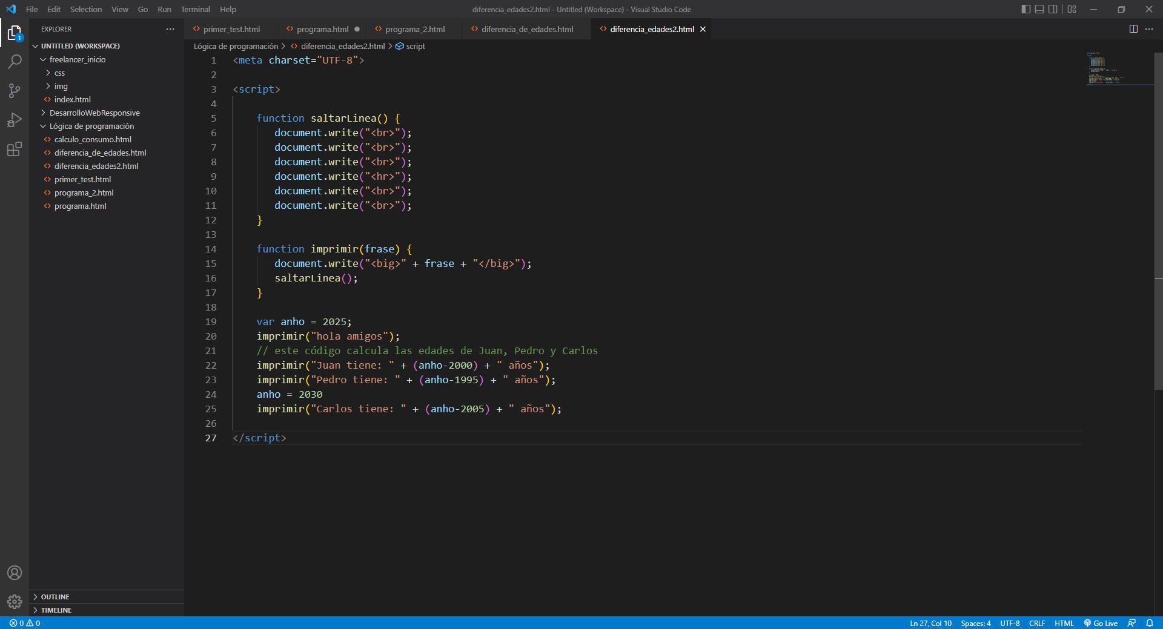Open the Run and Debug view icon
Viewport: 1163px width, 629px height.
pyautogui.click(x=15, y=120)
